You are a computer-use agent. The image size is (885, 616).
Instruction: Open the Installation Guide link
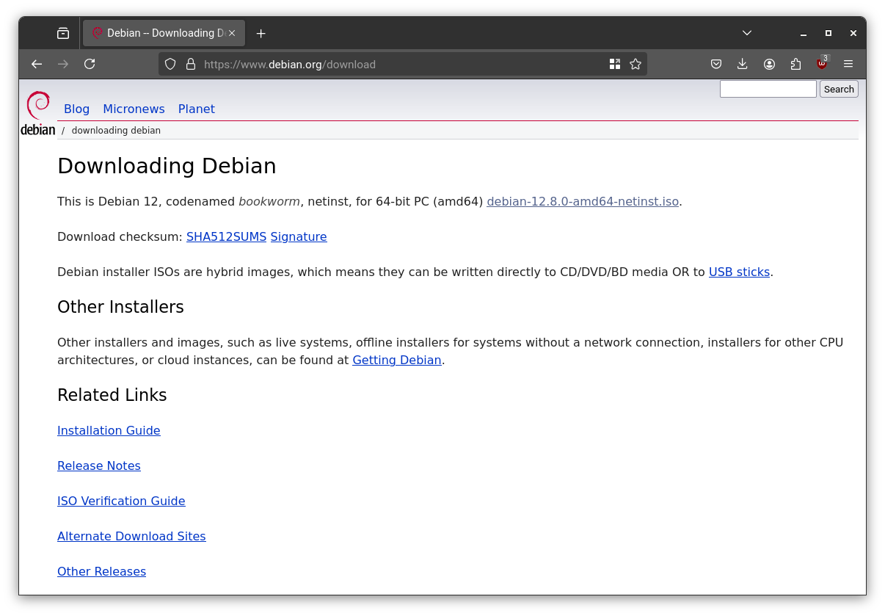coord(109,430)
